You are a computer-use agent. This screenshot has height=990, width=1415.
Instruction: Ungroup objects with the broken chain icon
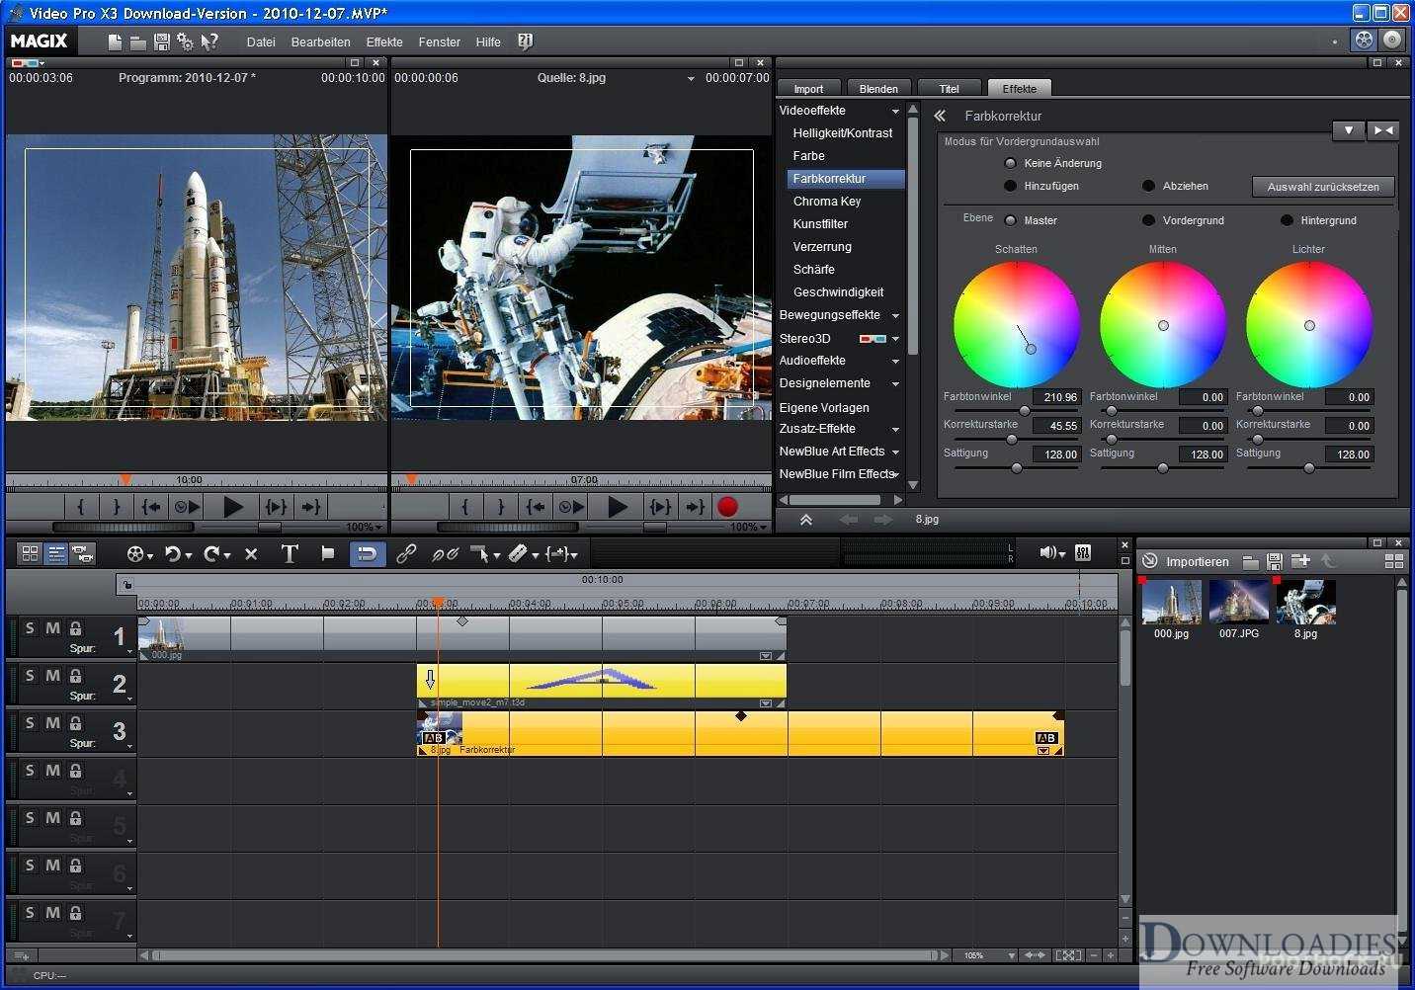445,554
